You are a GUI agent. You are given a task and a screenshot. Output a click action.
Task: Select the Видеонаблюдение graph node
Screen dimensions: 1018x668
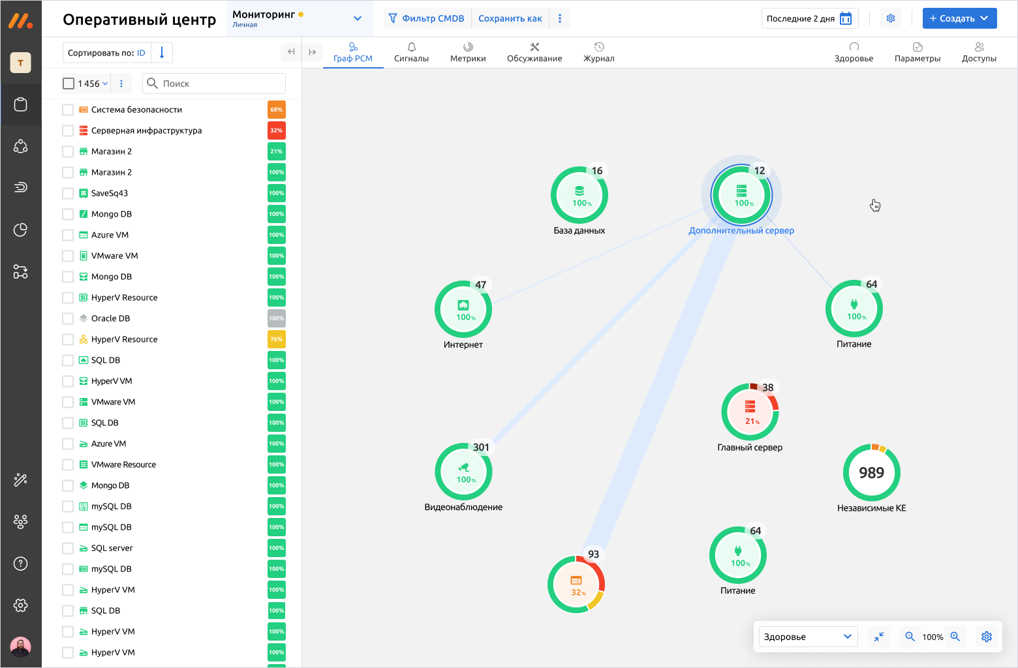click(463, 472)
